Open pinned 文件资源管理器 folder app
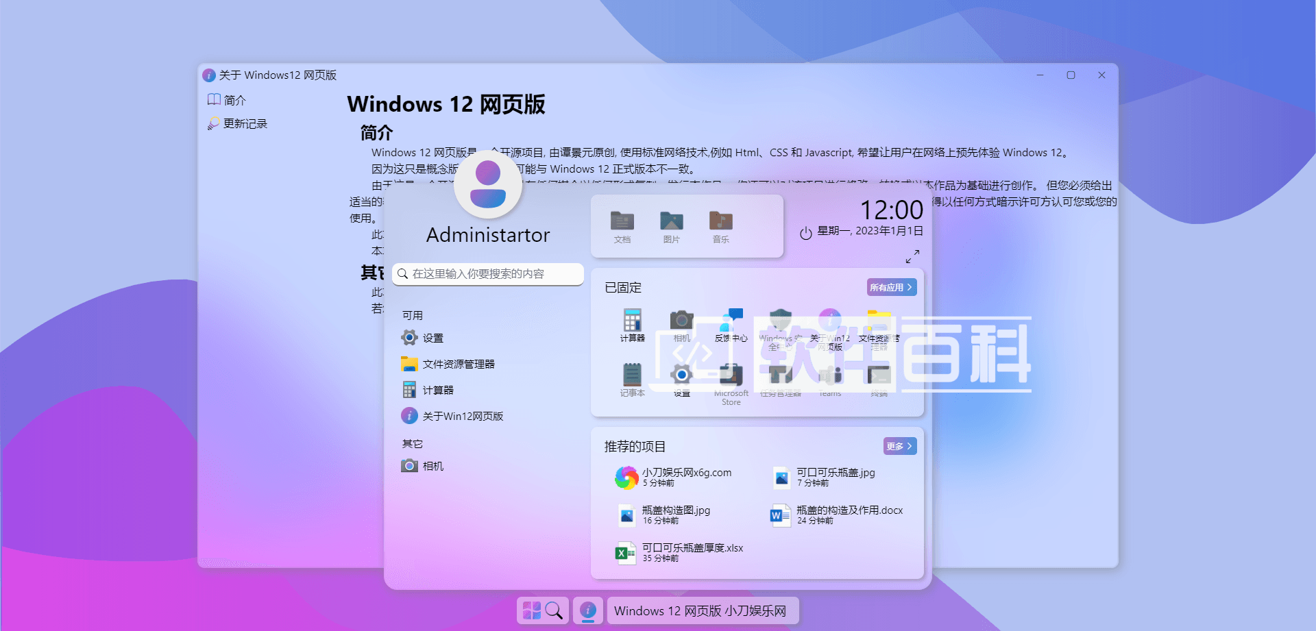Viewport: 1316px width, 631px height. 879,329
